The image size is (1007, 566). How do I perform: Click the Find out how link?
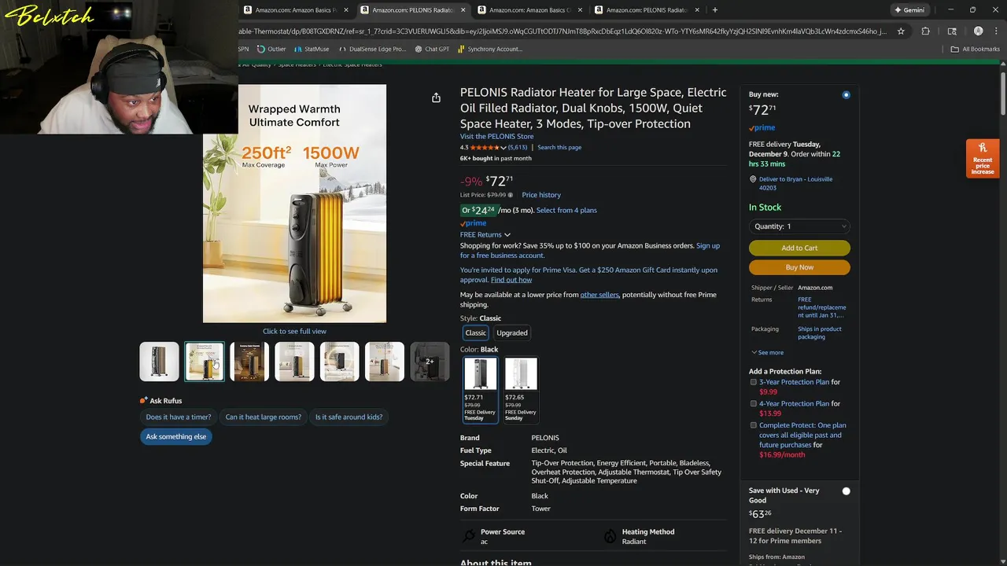pyautogui.click(x=511, y=280)
